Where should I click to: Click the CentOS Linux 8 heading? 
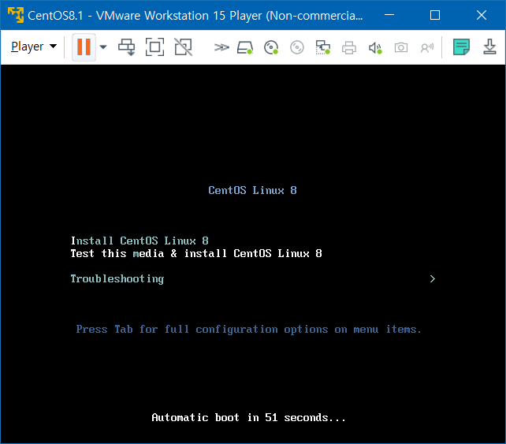pos(252,190)
